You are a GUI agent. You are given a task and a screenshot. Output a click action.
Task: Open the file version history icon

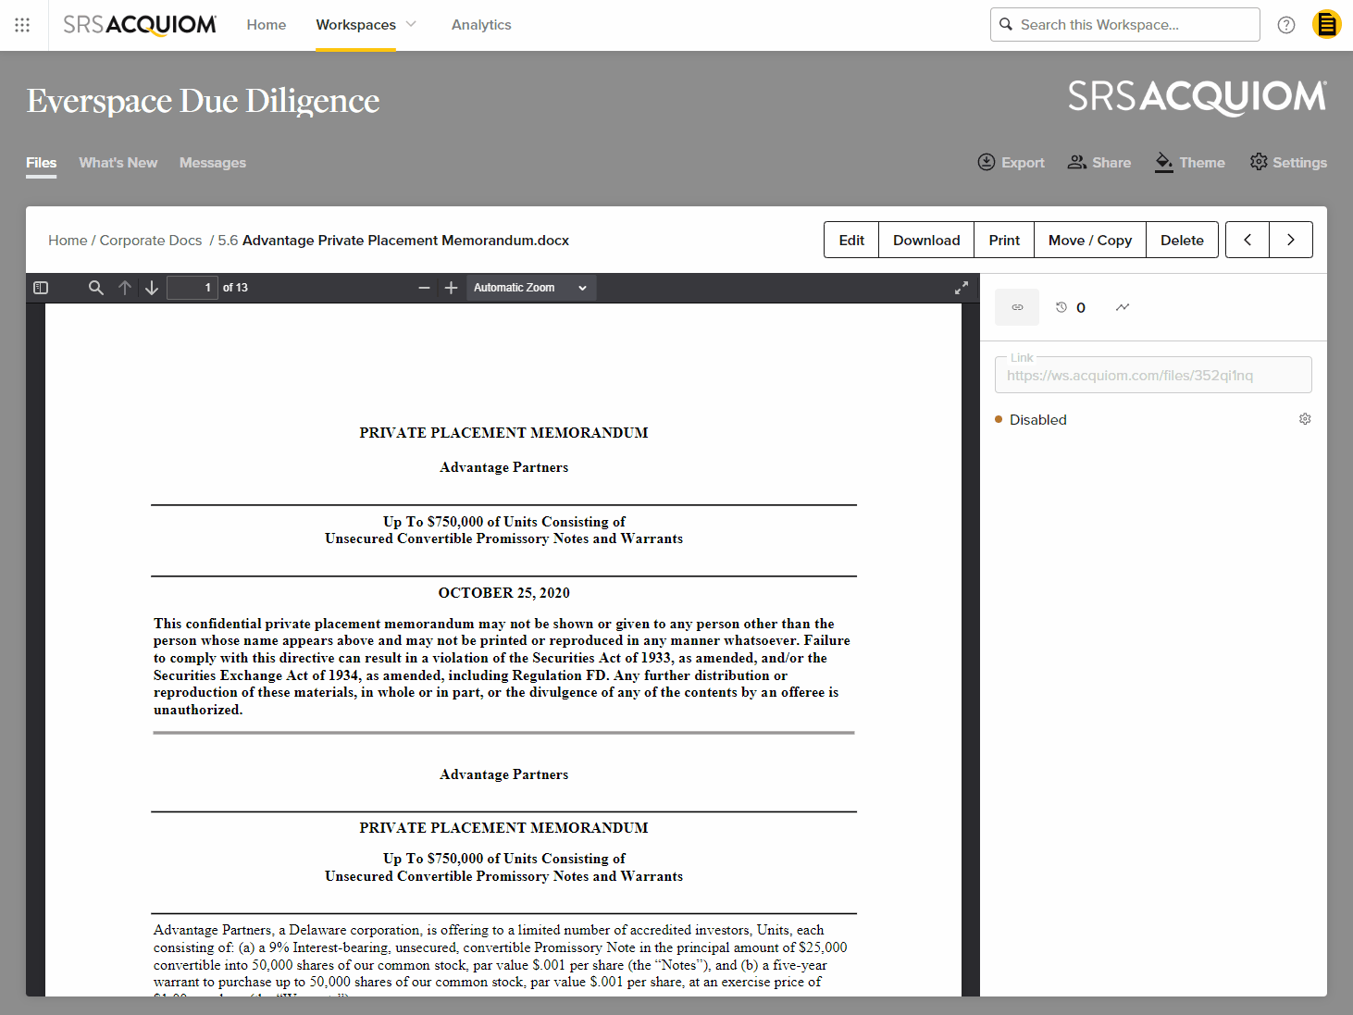pyautogui.click(x=1061, y=307)
